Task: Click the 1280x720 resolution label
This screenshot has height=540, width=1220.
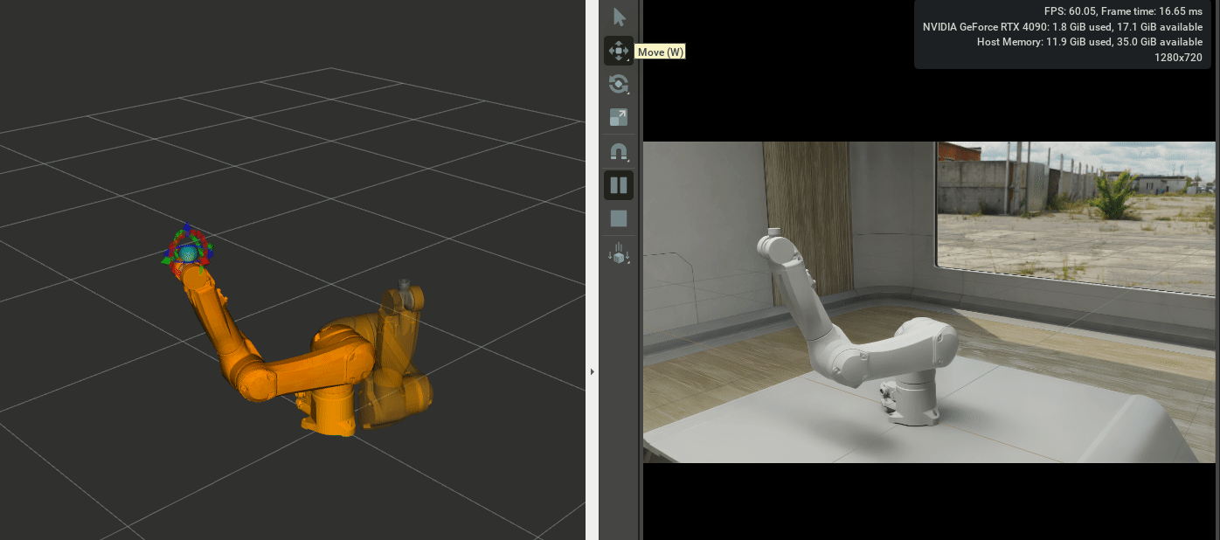Action: tap(1178, 57)
